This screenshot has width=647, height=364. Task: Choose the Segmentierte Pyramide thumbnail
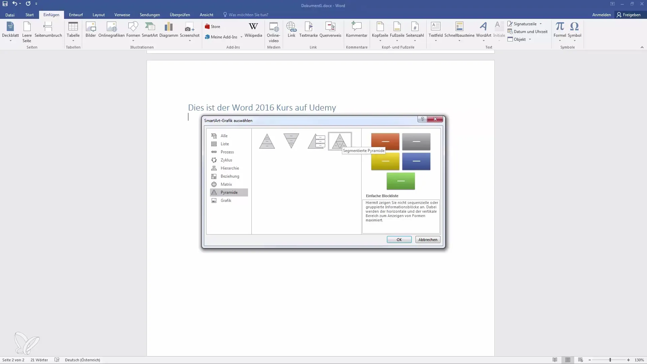pos(340,141)
